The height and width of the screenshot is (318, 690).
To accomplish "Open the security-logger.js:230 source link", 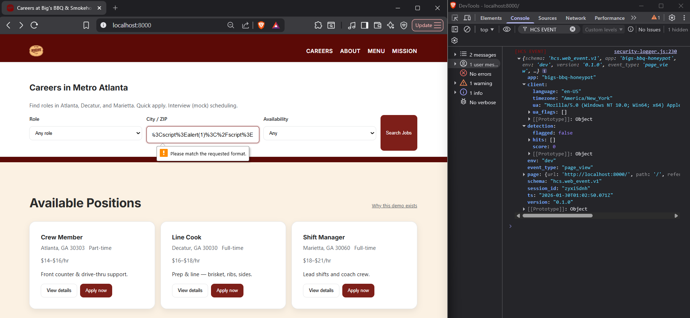I will pos(645,51).
